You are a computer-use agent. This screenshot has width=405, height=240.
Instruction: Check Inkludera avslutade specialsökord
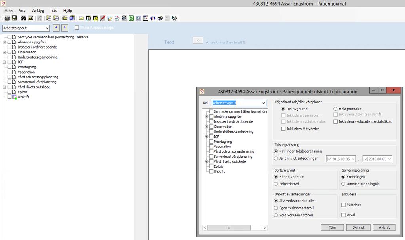pyautogui.click(x=335, y=121)
